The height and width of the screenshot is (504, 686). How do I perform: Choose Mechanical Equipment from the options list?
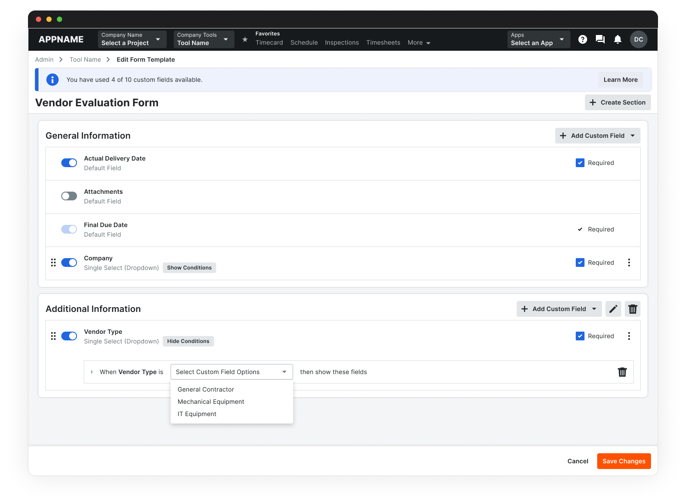click(211, 402)
